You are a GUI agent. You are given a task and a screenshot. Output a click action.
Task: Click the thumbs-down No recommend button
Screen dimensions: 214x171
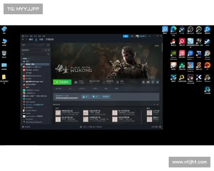click(x=96, y=97)
